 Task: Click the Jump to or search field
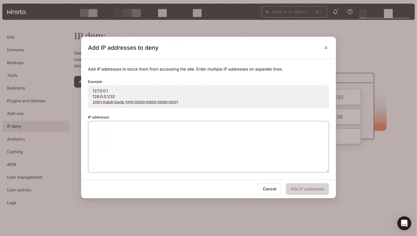coord(294,11)
